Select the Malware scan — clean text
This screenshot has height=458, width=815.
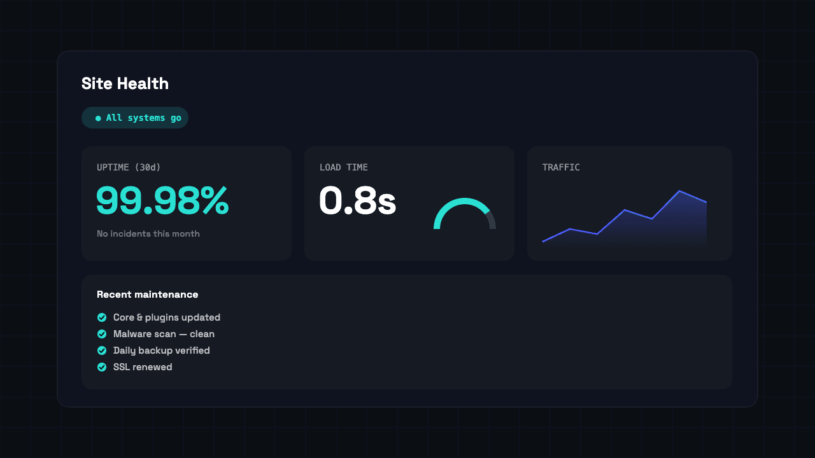click(164, 334)
